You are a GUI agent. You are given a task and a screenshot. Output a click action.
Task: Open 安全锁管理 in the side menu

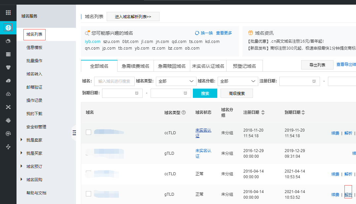[x=36, y=127]
